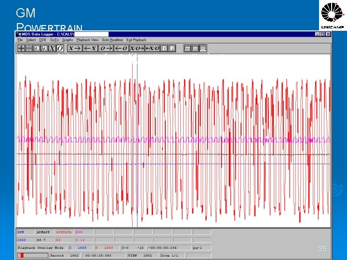Select the X cursor button
Screen dimensions: 347x260
[x=52, y=48]
